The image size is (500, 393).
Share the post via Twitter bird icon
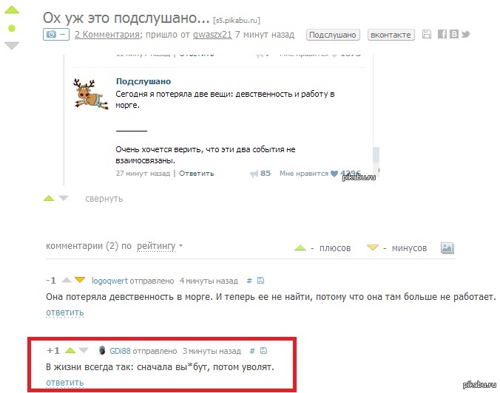click(465, 34)
